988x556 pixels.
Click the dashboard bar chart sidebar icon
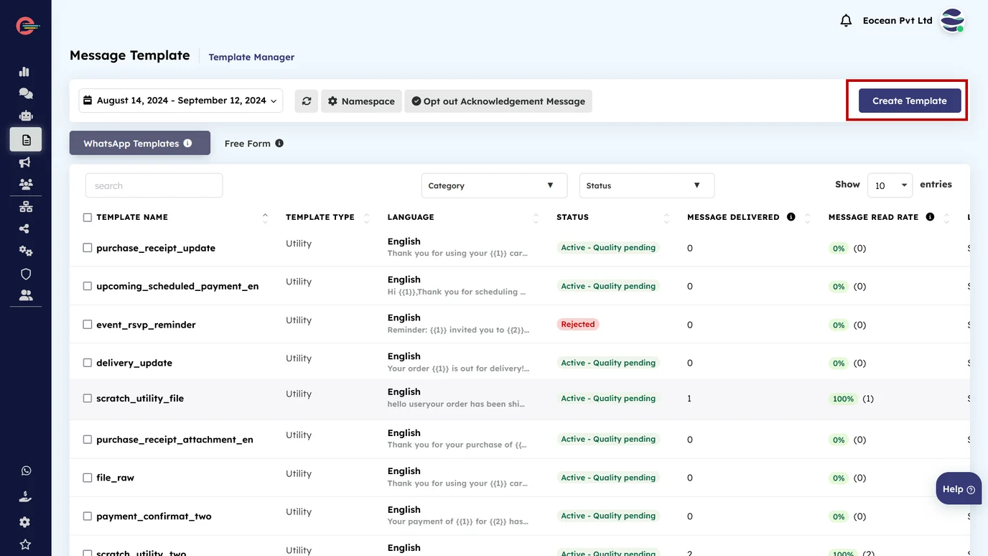pyautogui.click(x=25, y=71)
